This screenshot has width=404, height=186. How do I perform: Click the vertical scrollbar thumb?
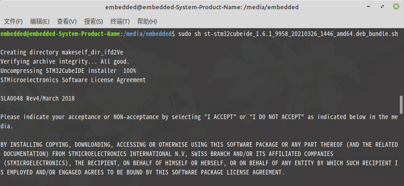(x=401, y=105)
